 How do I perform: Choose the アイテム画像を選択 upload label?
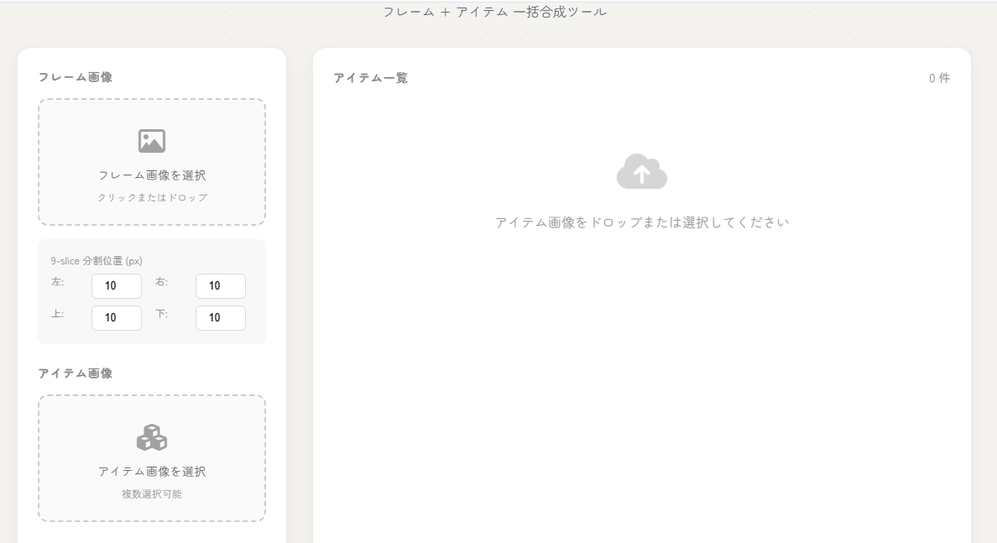[x=152, y=472]
